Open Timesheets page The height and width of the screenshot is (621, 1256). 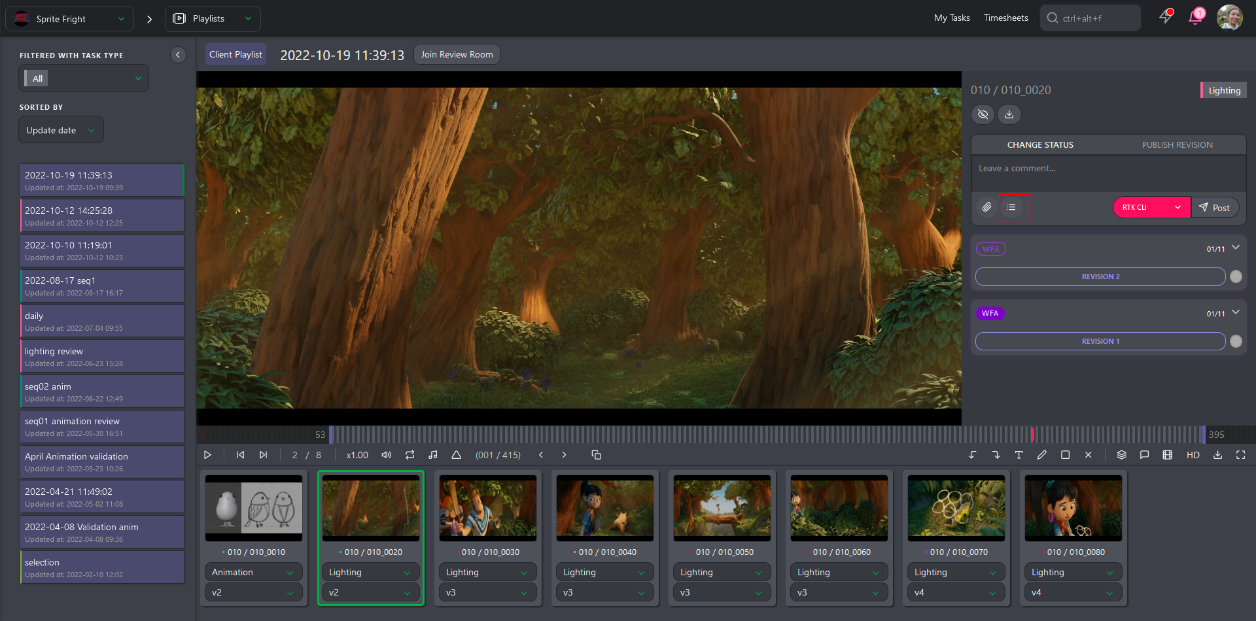(x=1005, y=18)
